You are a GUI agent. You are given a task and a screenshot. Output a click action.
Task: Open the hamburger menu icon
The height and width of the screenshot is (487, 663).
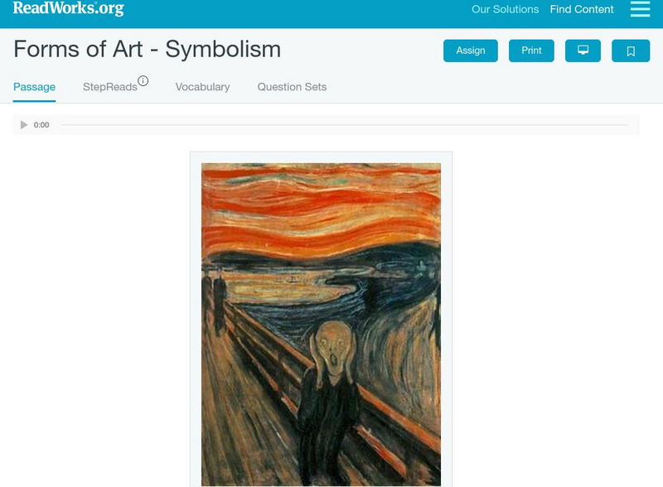[640, 8]
